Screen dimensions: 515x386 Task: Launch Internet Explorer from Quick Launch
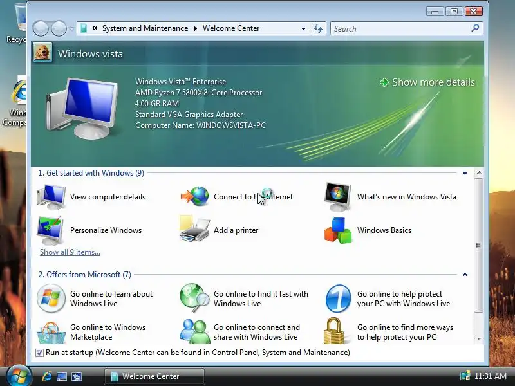47,376
